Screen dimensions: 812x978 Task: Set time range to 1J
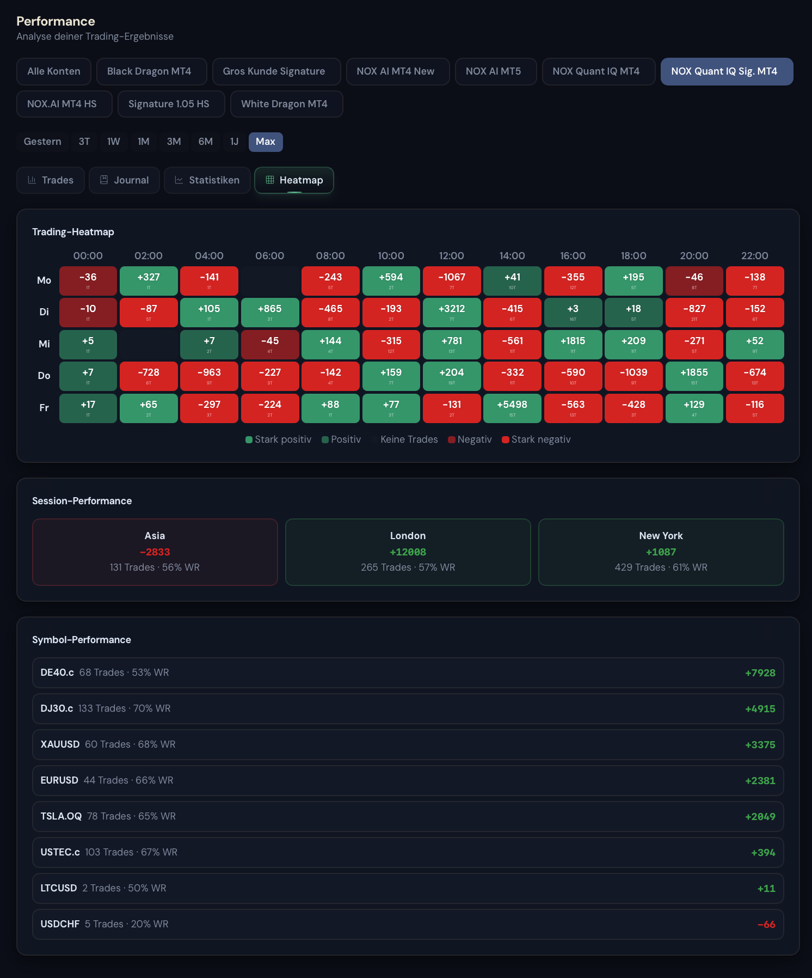tap(235, 142)
